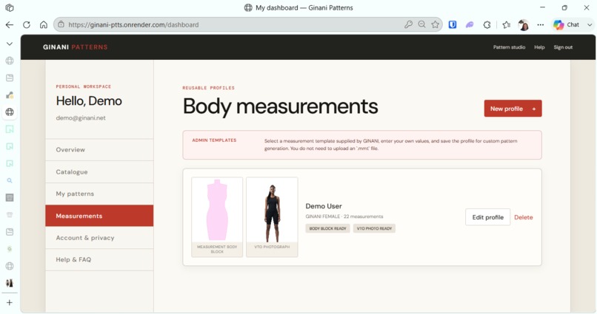Go to Overview in sidebar

pos(99,149)
